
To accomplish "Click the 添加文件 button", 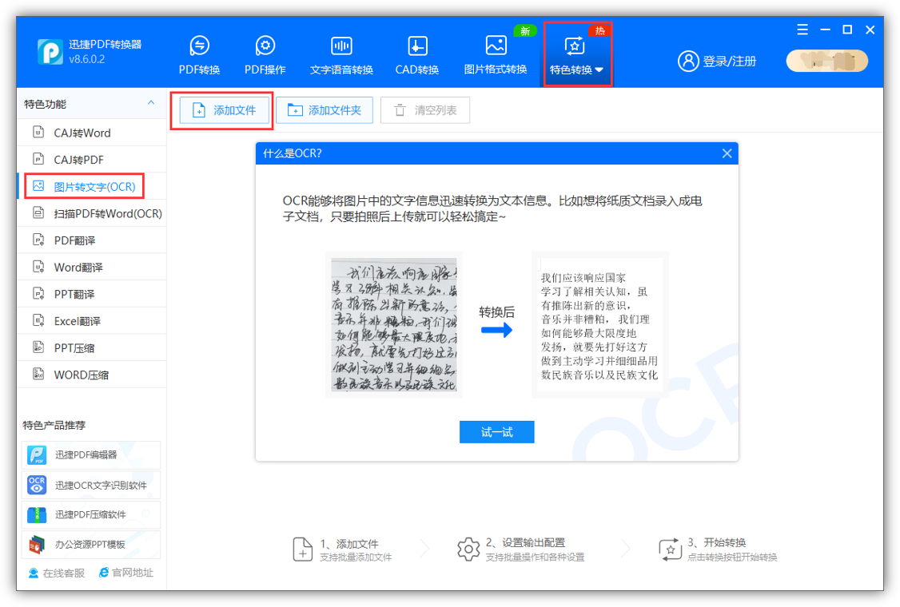I will pos(221,109).
